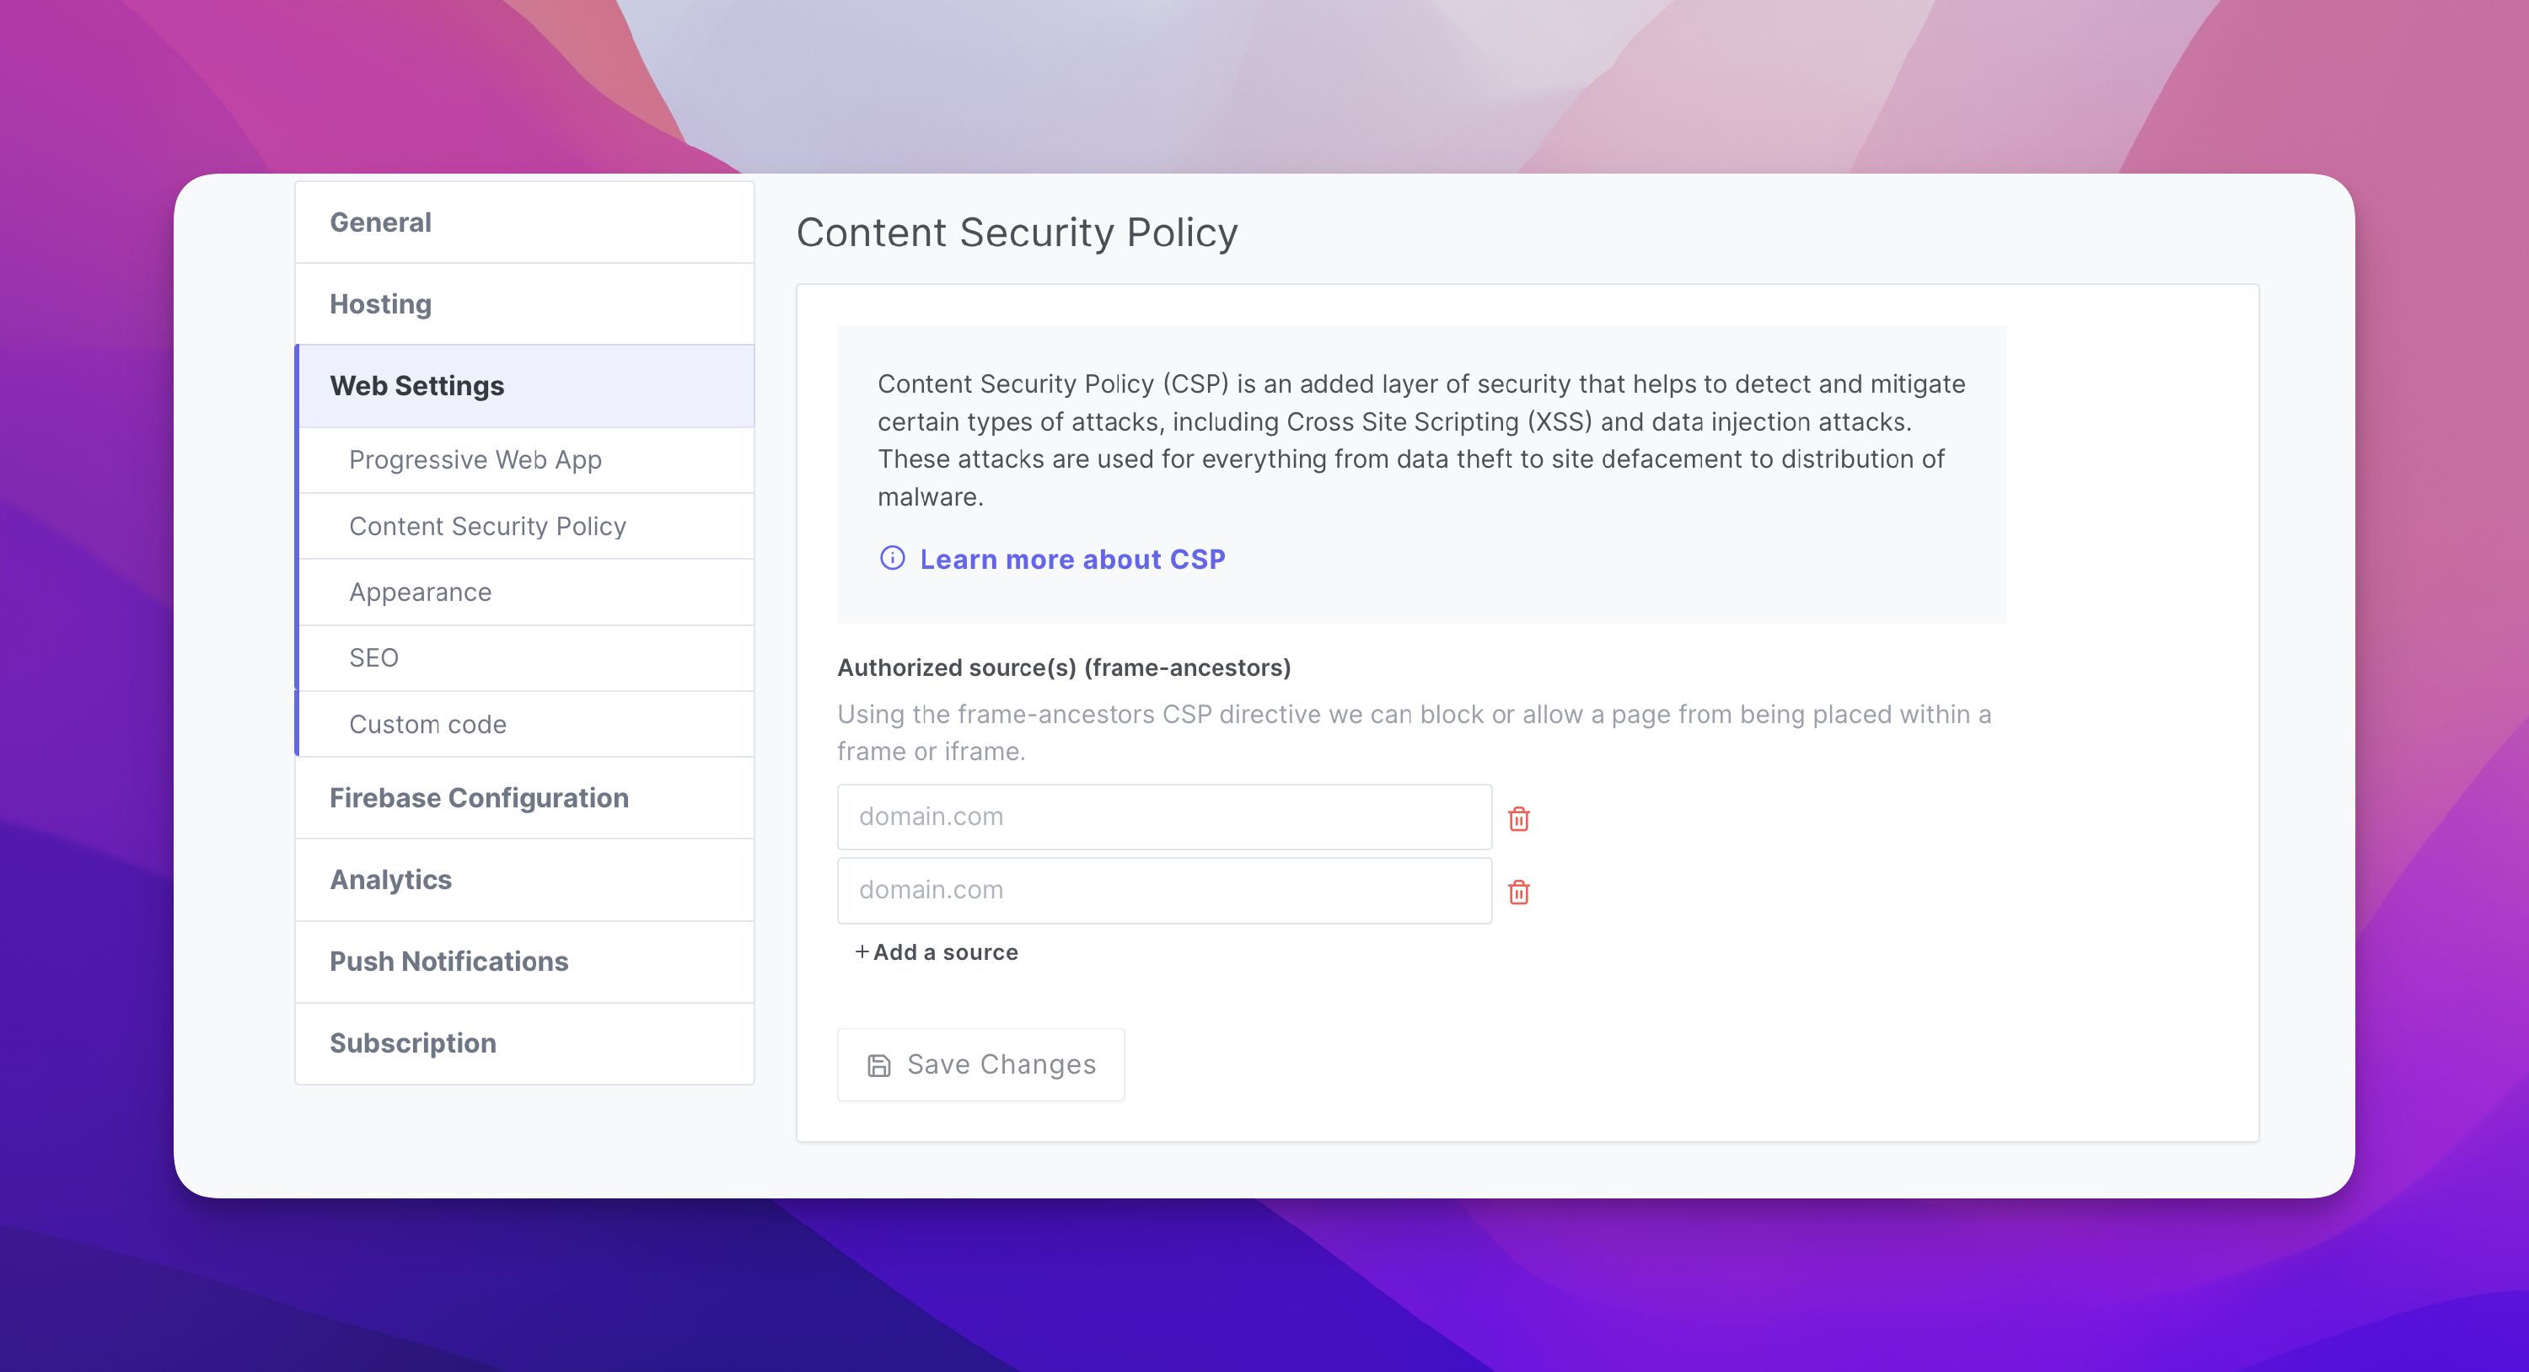This screenshot has width=2529, height=1372.
Task: Select Content Security Policy in the sidebar
Action: coord(488,526)
